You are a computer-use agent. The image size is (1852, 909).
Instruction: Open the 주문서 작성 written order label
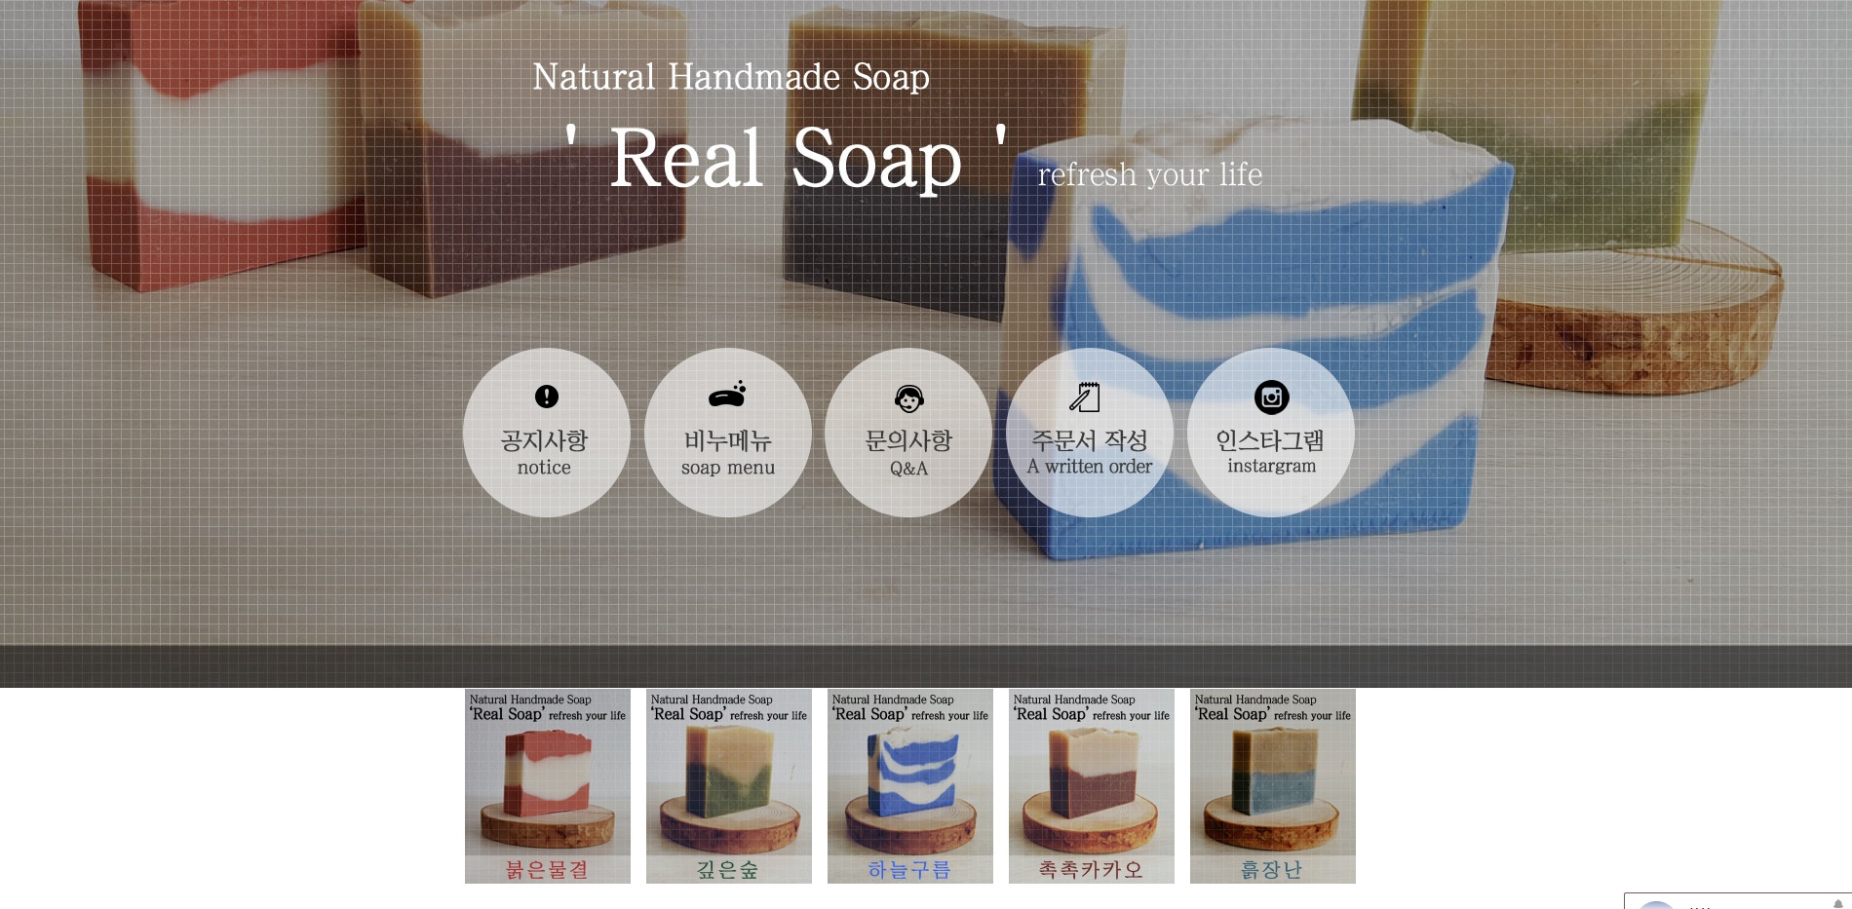[1090, 453]
